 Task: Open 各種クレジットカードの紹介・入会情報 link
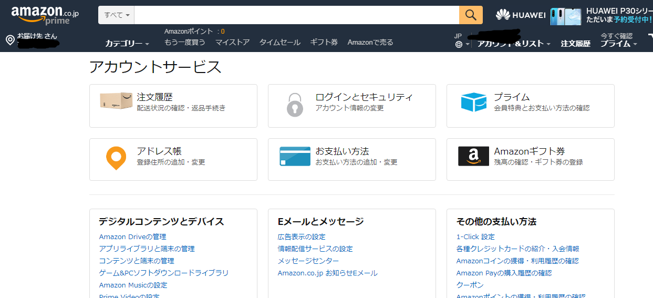(517, 249)
